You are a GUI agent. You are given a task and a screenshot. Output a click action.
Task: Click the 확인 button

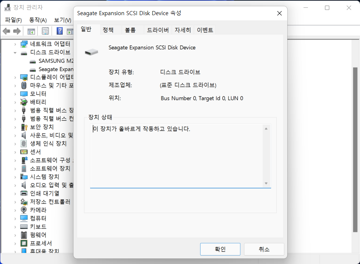(x=220, y=249)
